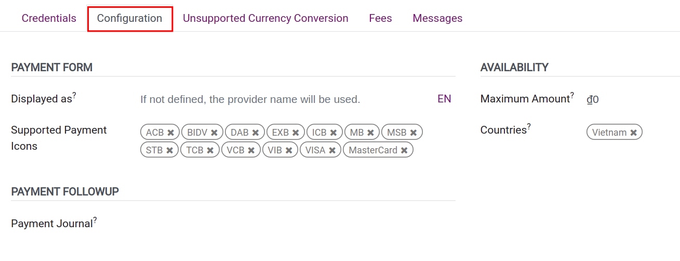Screen dimensions: 680x261
Task: Click the x on the ICB tag
Action: 334,133
